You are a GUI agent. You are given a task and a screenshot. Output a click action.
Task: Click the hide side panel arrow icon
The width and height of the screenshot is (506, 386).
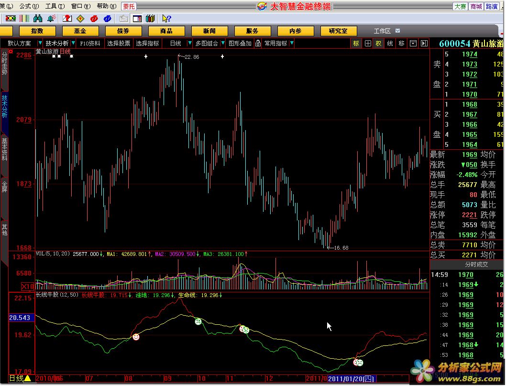pos(424,43)
